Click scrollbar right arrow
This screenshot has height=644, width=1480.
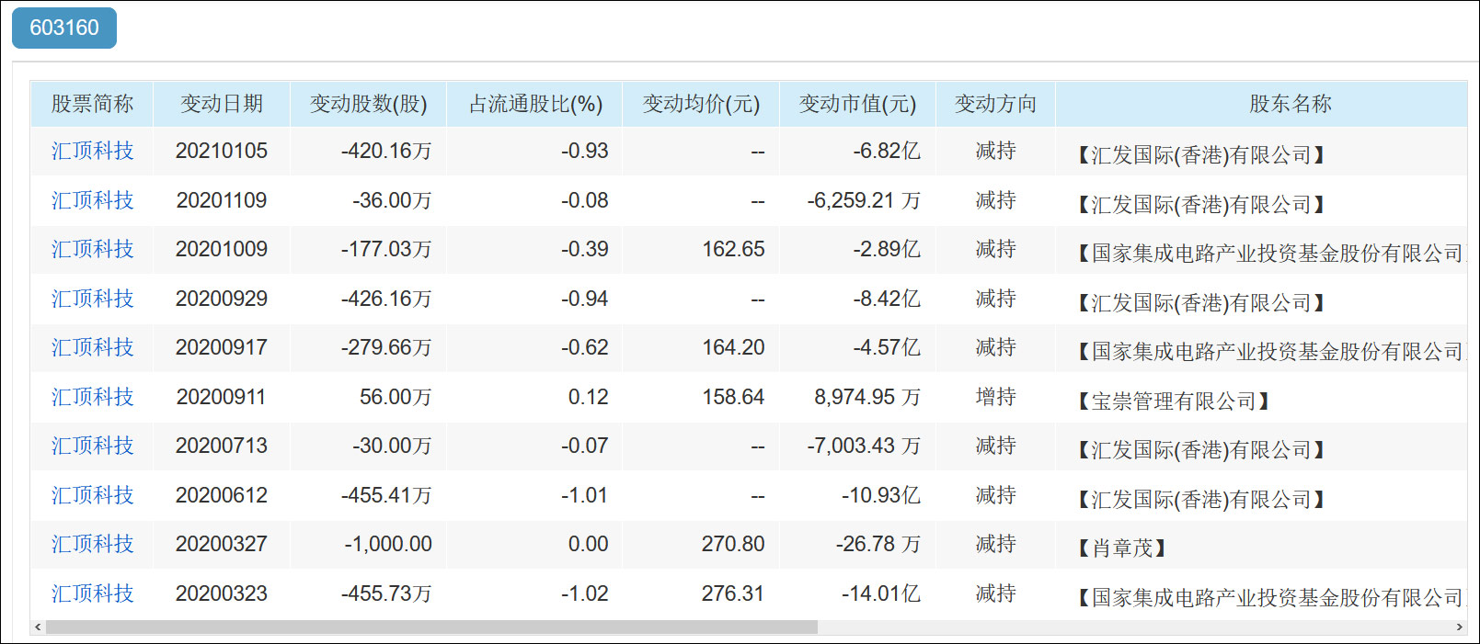tap(1459, 627)
